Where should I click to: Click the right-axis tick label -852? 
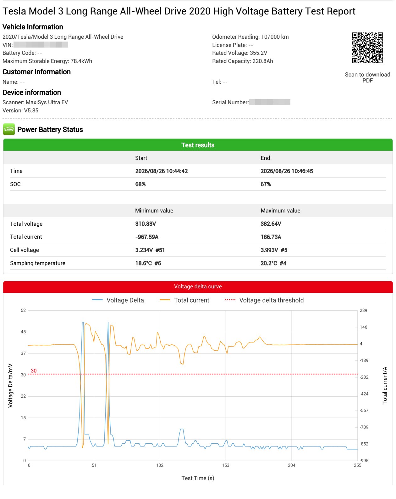point(364,444)
